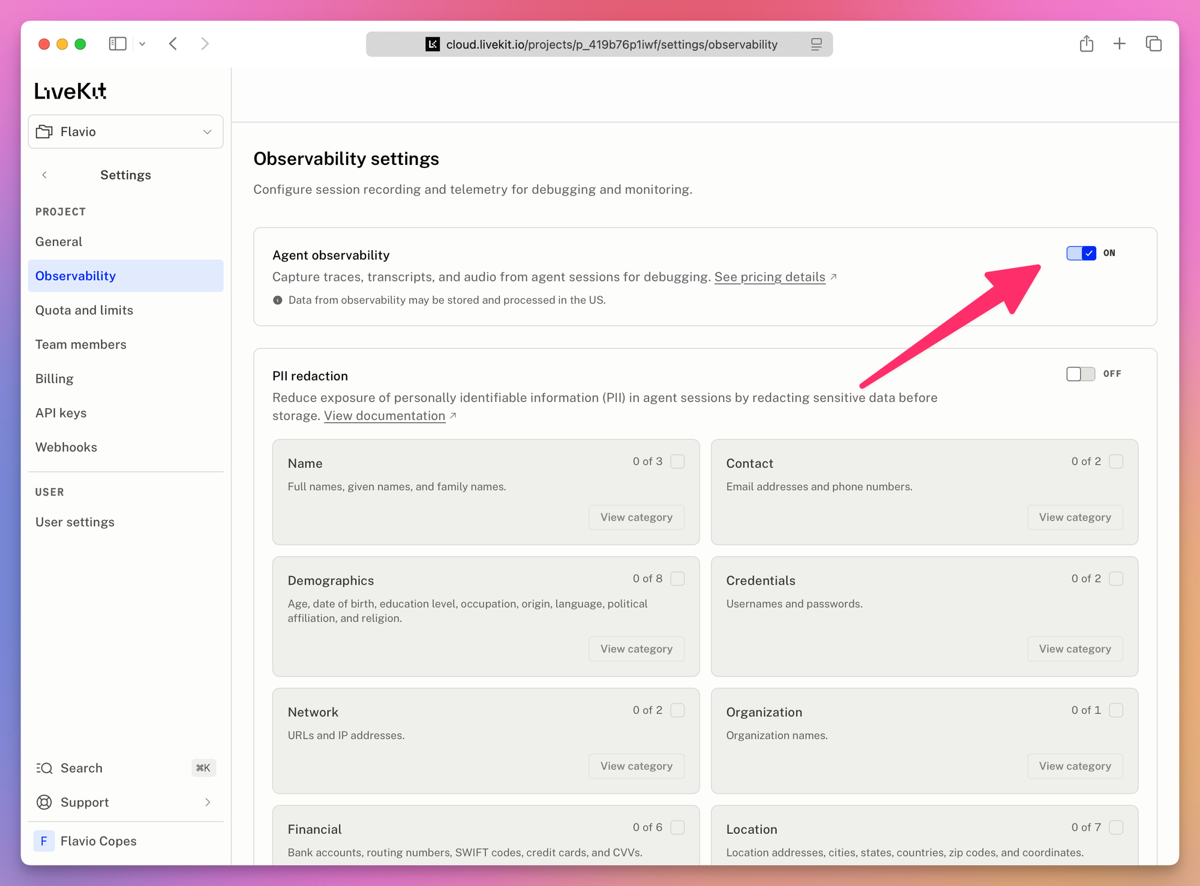
Task: Go forward with the browser forward arrow
Action: (205, 44)
